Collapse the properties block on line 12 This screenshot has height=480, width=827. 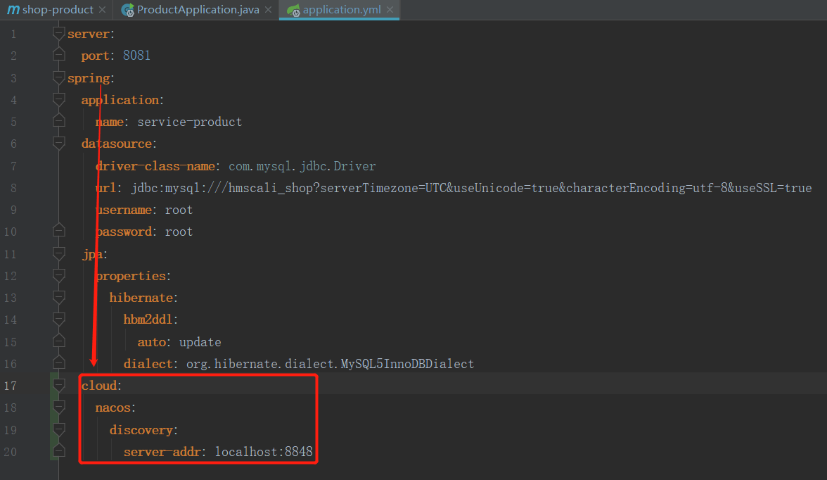(x=58, y=276)
